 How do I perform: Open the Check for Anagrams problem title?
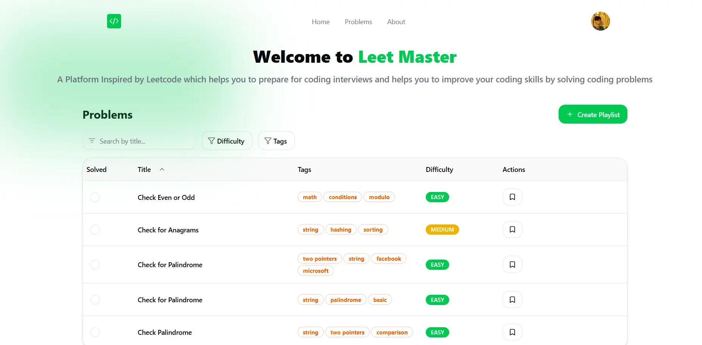click(x=168, y=230)
